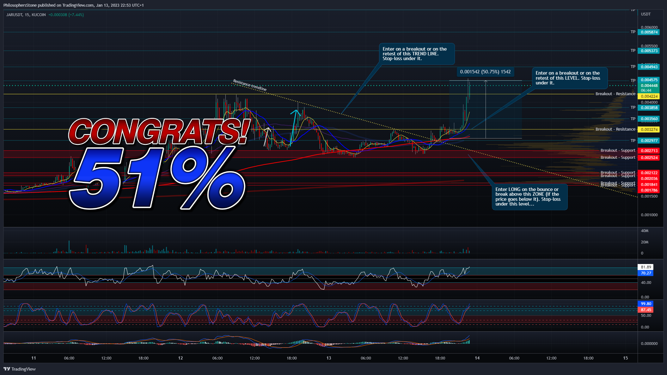Screen dimensions: 667x375
Task: Click the yellow 0.004224 resistance price label
Action: click(x=649, y=96)
